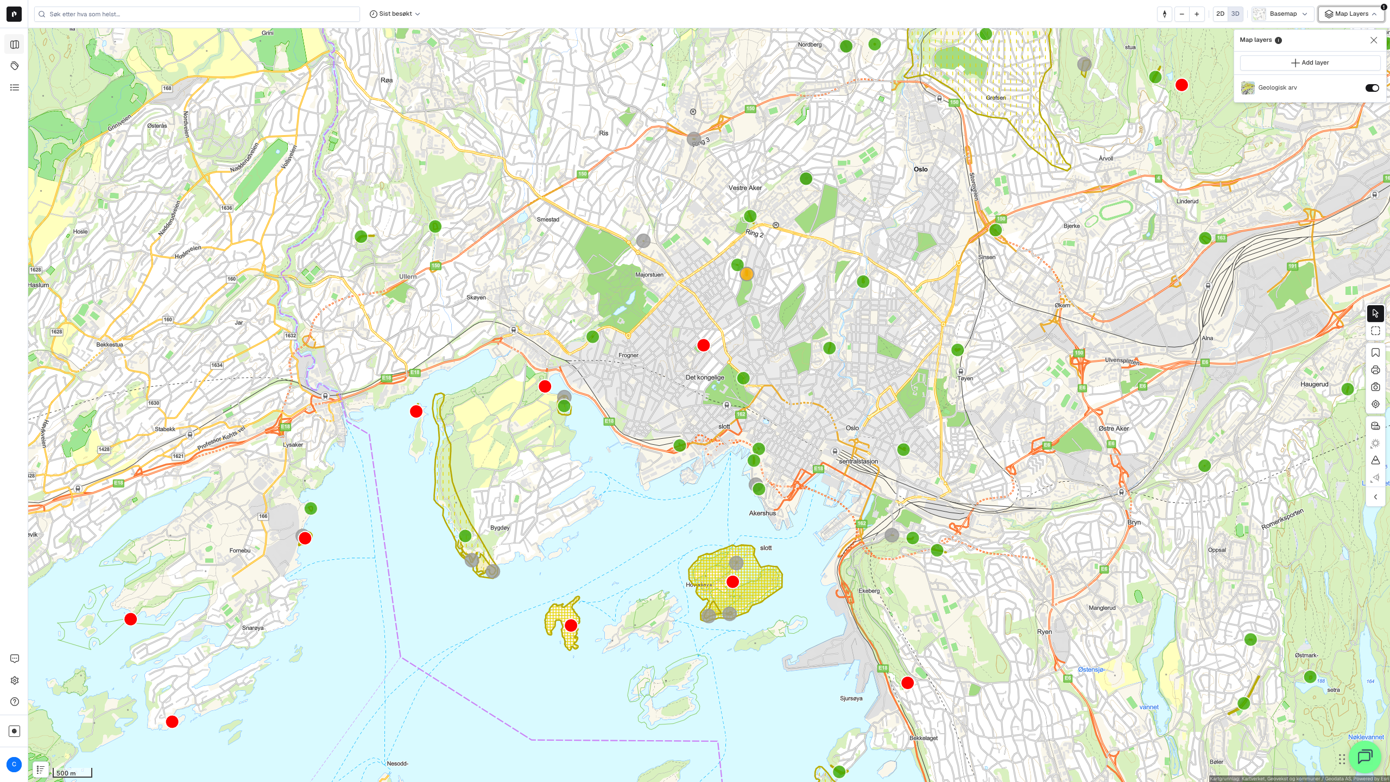Click the locate my position target icon

(1375, 404)
